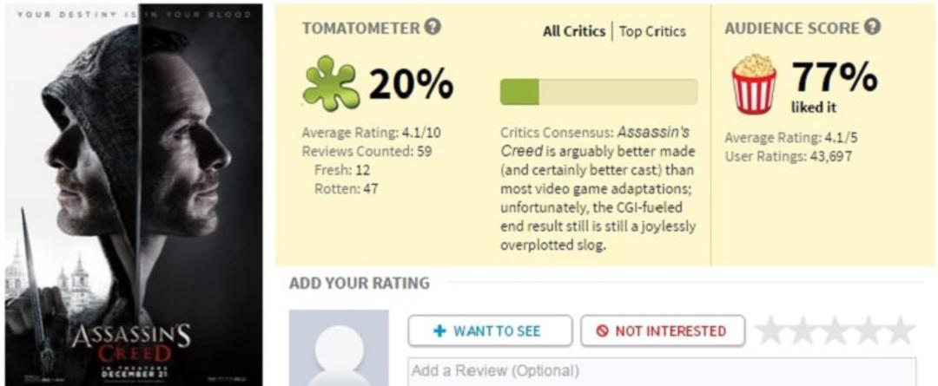Click the green rotten splat icon
This screenshot has width=938, height=386.
[331, 83]
